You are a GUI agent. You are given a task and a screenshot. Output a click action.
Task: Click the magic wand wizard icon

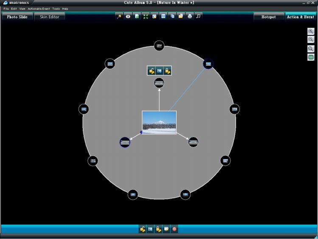119,17
